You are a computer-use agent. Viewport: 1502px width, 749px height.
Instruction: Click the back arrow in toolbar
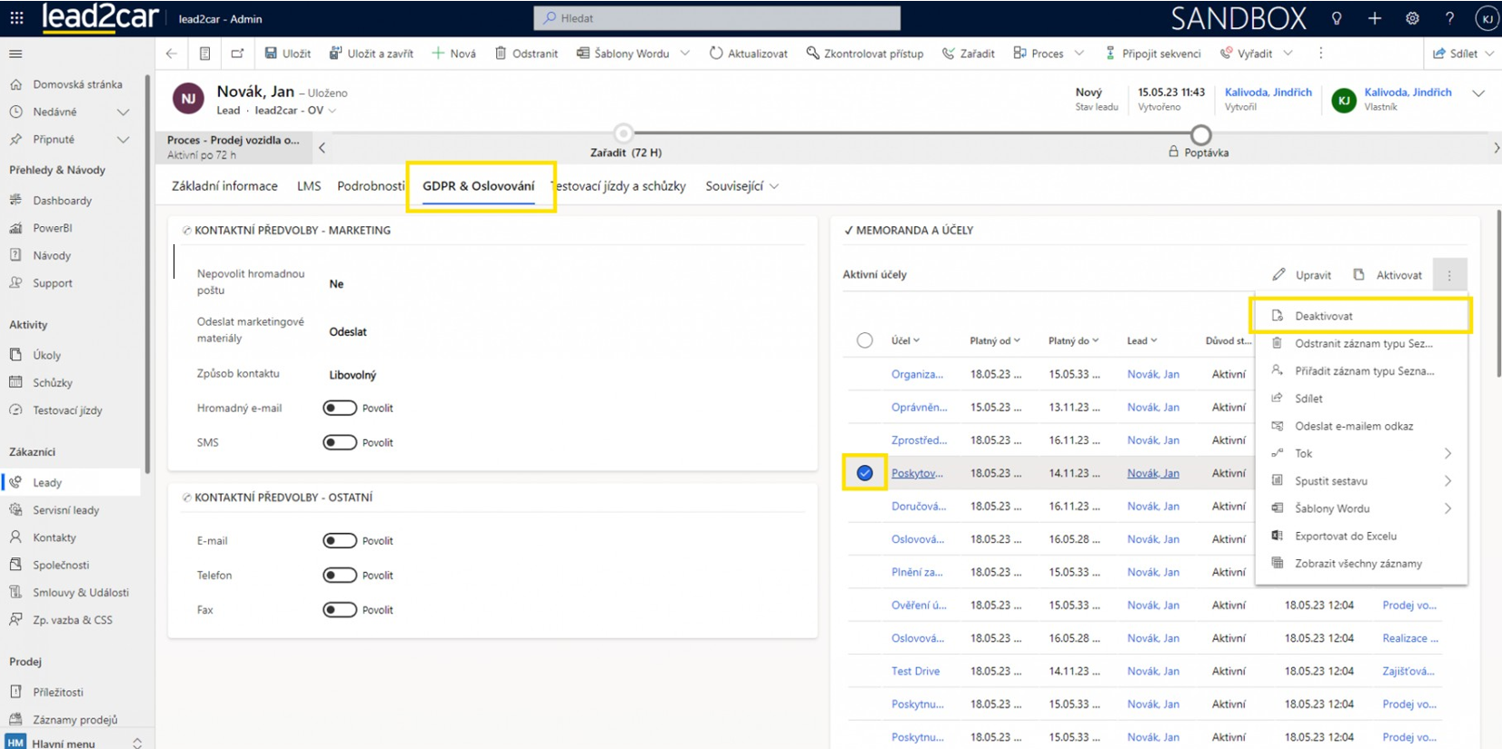tap(172, 54)
